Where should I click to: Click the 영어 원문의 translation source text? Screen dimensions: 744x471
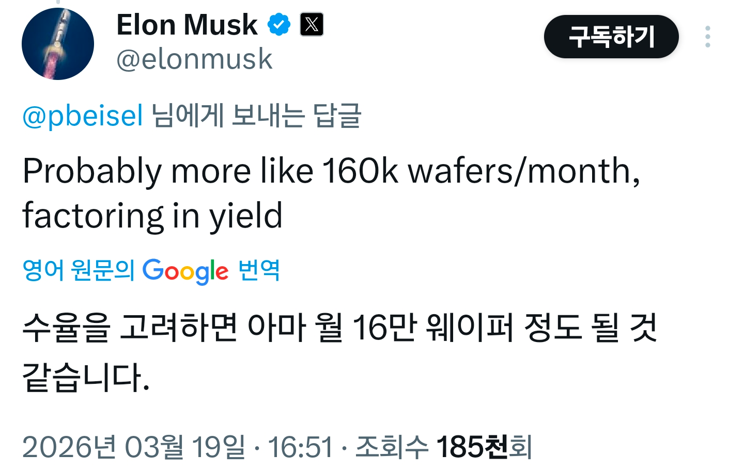(79, 270)
